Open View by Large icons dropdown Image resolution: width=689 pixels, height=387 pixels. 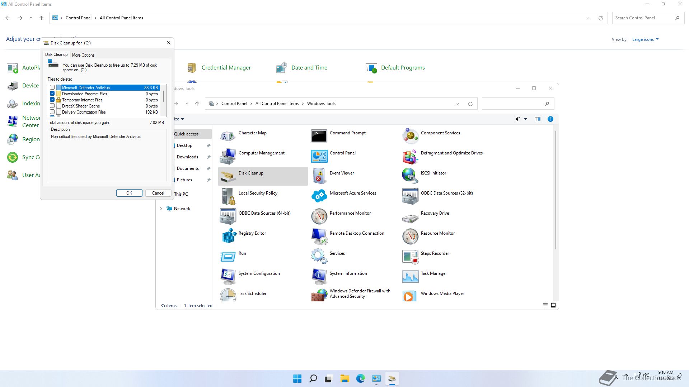645,39
